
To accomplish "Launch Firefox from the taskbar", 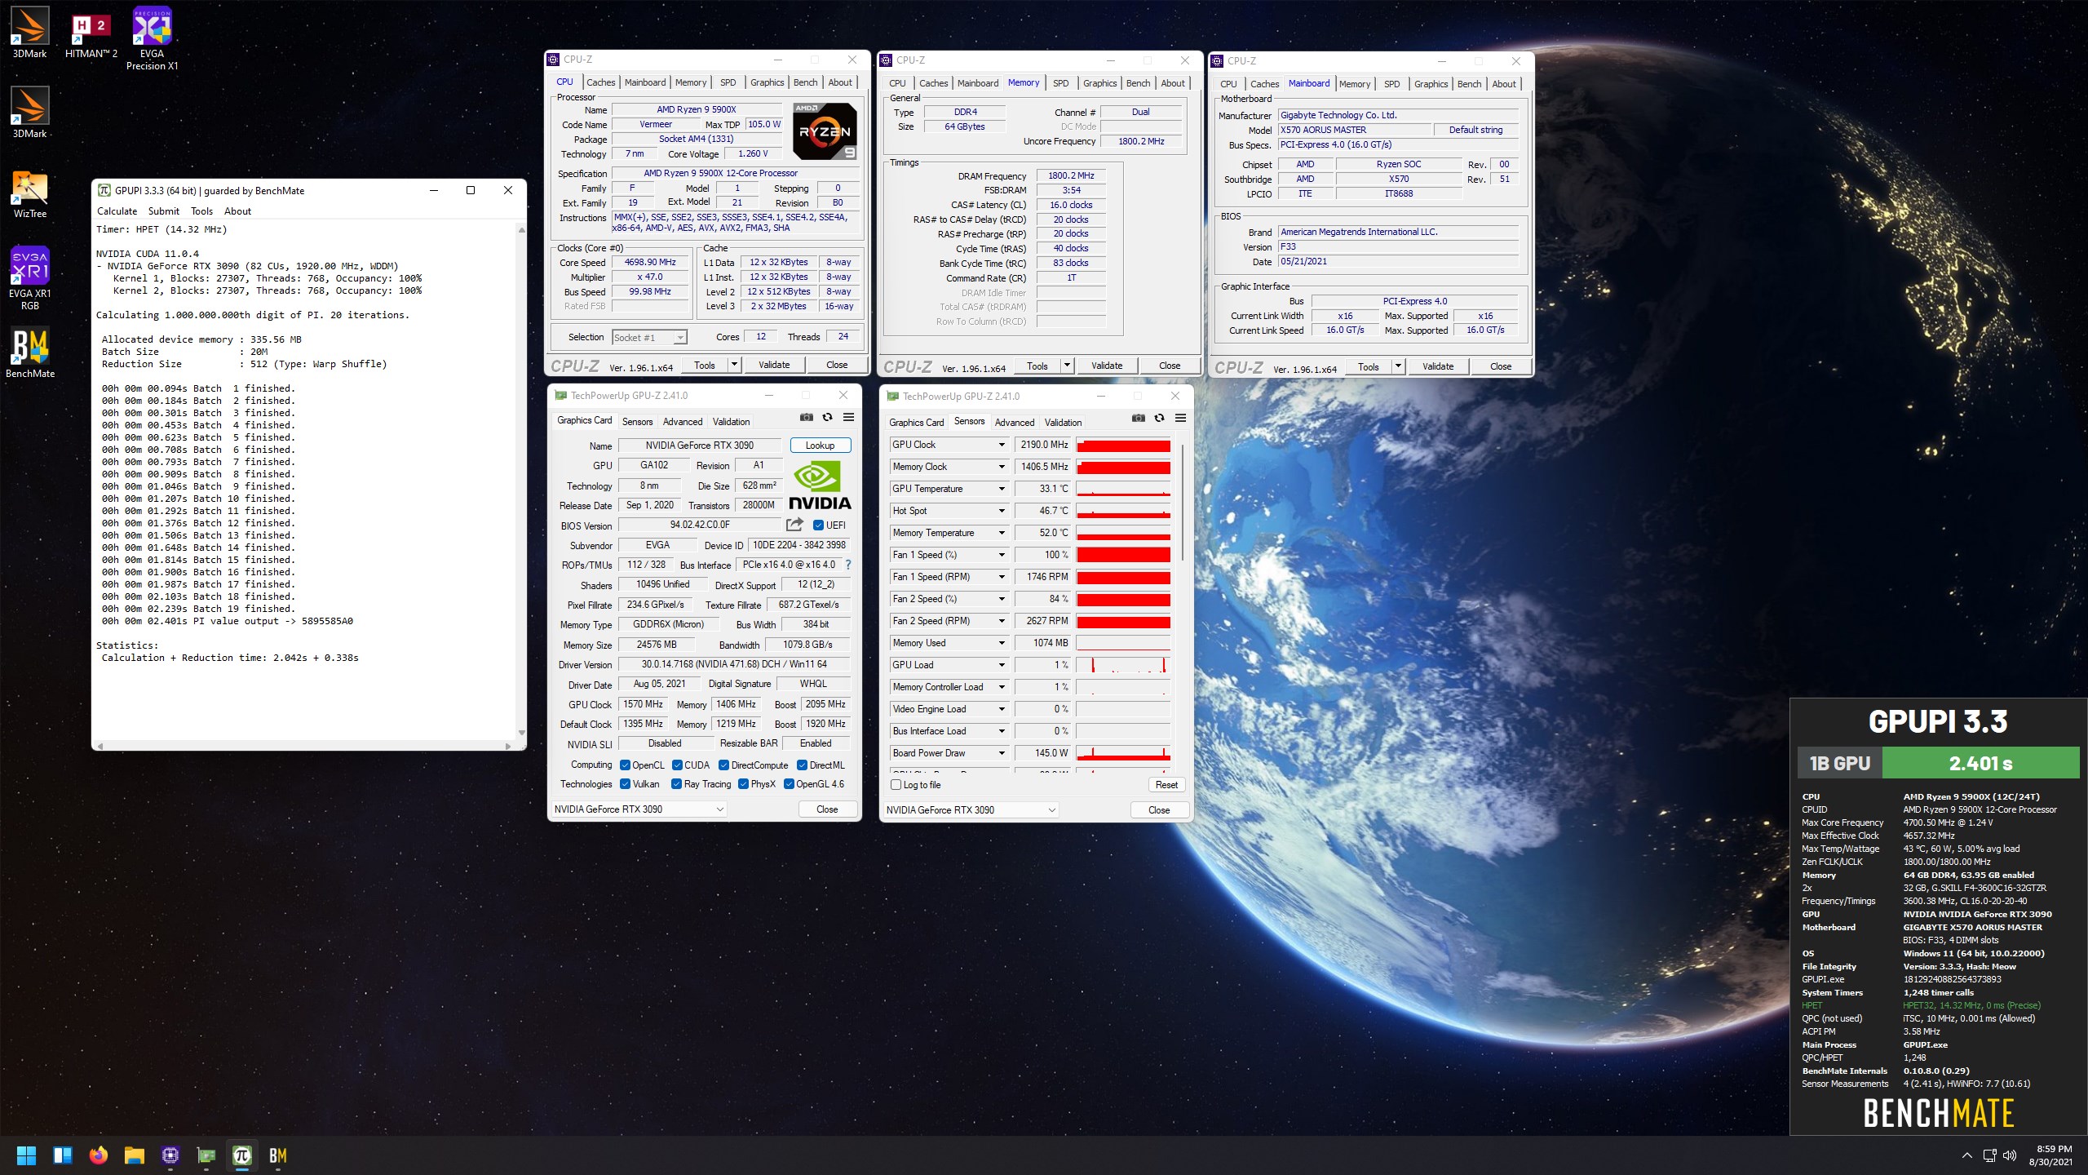I will [x=98, y=1155].
